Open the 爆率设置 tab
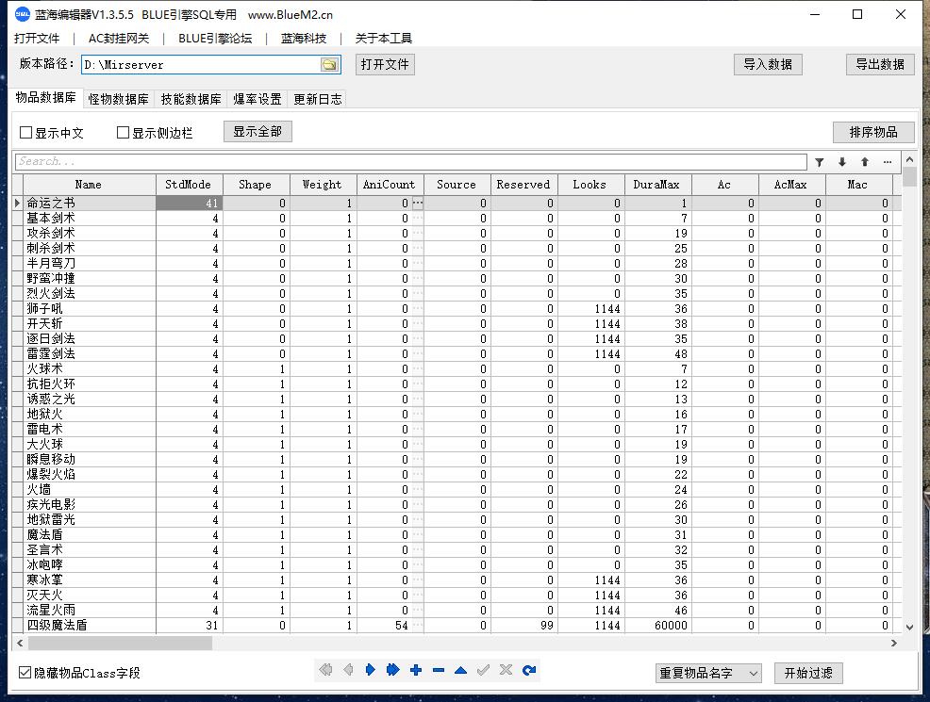Screen dimensions: 930x702 point(257,99)
